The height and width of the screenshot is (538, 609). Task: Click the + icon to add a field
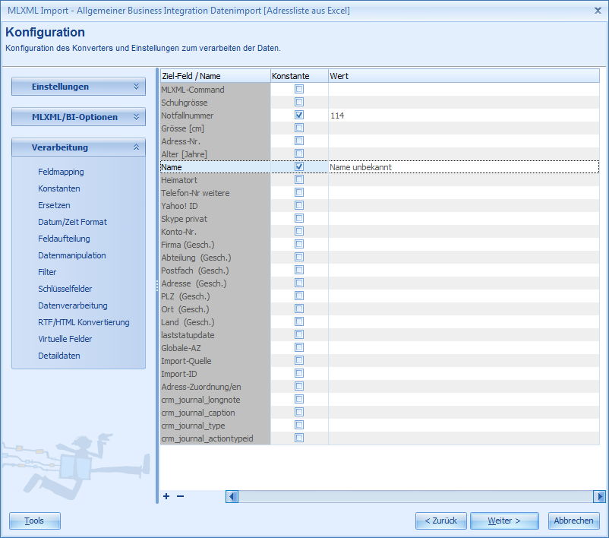[166, 496]
